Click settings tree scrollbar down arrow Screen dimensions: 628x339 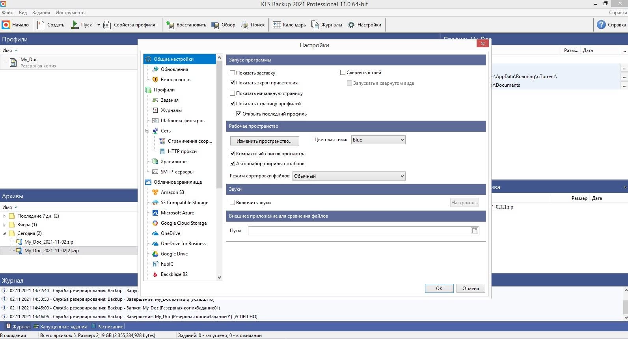pyautogui.click(x=220, y=278)
